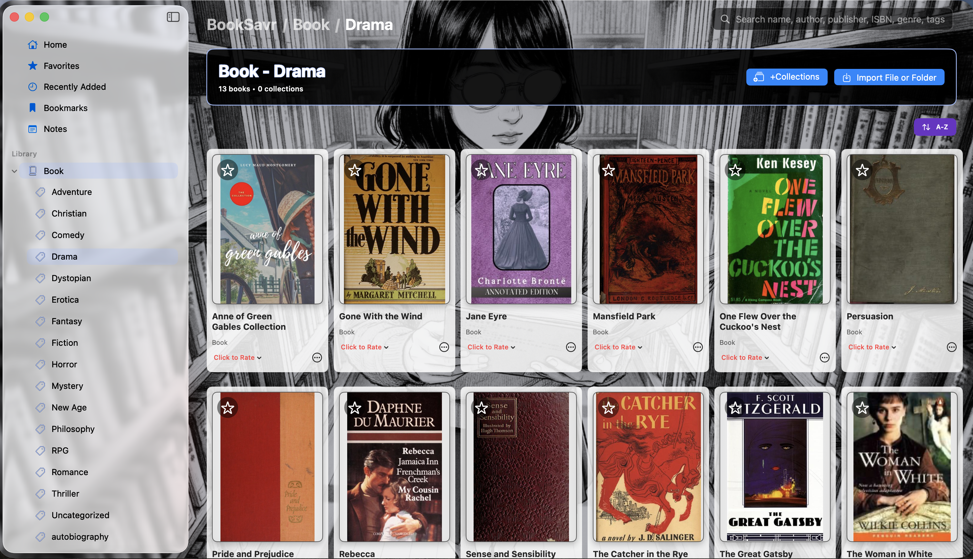Favorite Mansfield Park with the star
This screenshot has width=973, height=559.
[x=608, y=170]
